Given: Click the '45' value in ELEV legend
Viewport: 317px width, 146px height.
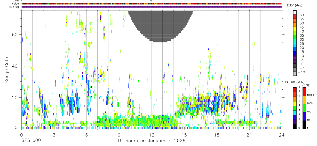Looking at the screenshot, I should [x=302, y=27].
